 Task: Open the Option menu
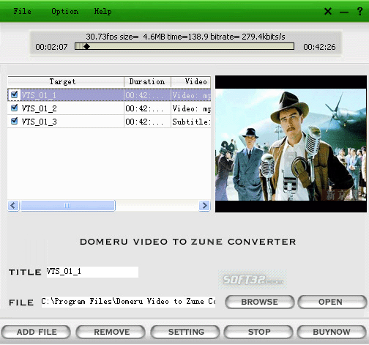[x=65, y=12]
